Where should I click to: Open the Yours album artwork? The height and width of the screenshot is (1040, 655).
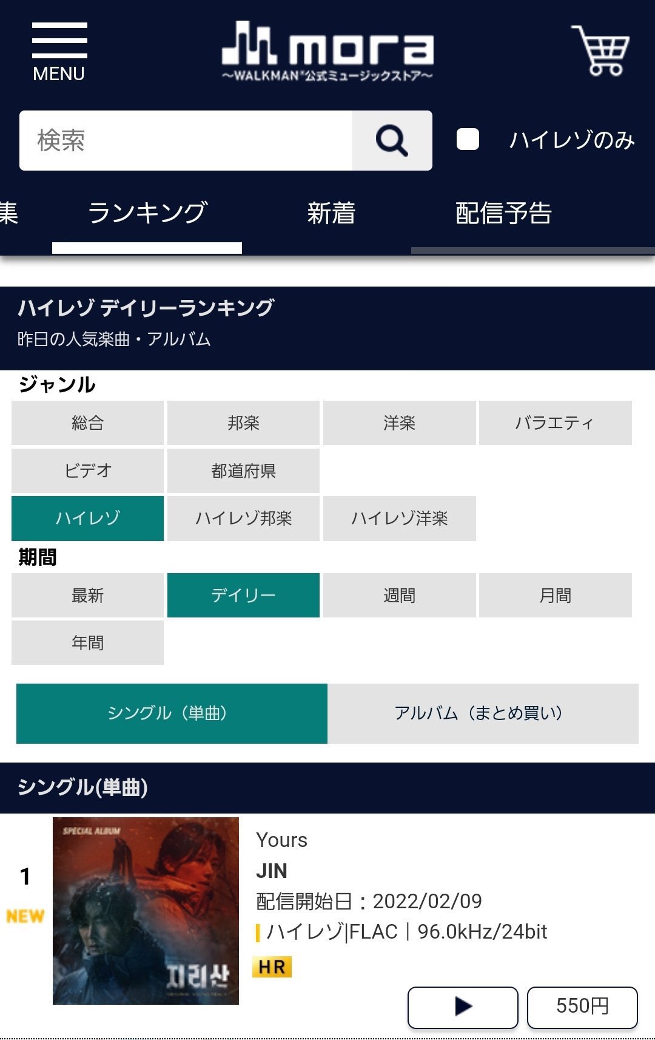[146, 911]
